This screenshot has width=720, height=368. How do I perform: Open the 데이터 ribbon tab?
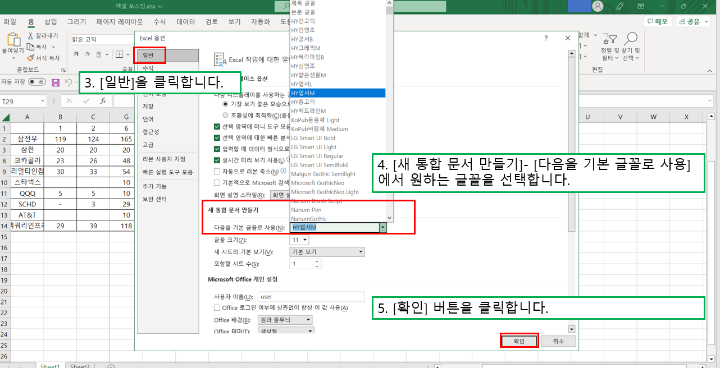186,22
